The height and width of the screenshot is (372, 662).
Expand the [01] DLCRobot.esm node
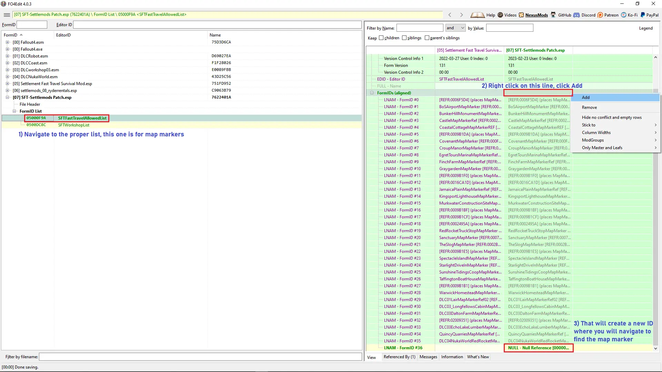coord(7,56)
